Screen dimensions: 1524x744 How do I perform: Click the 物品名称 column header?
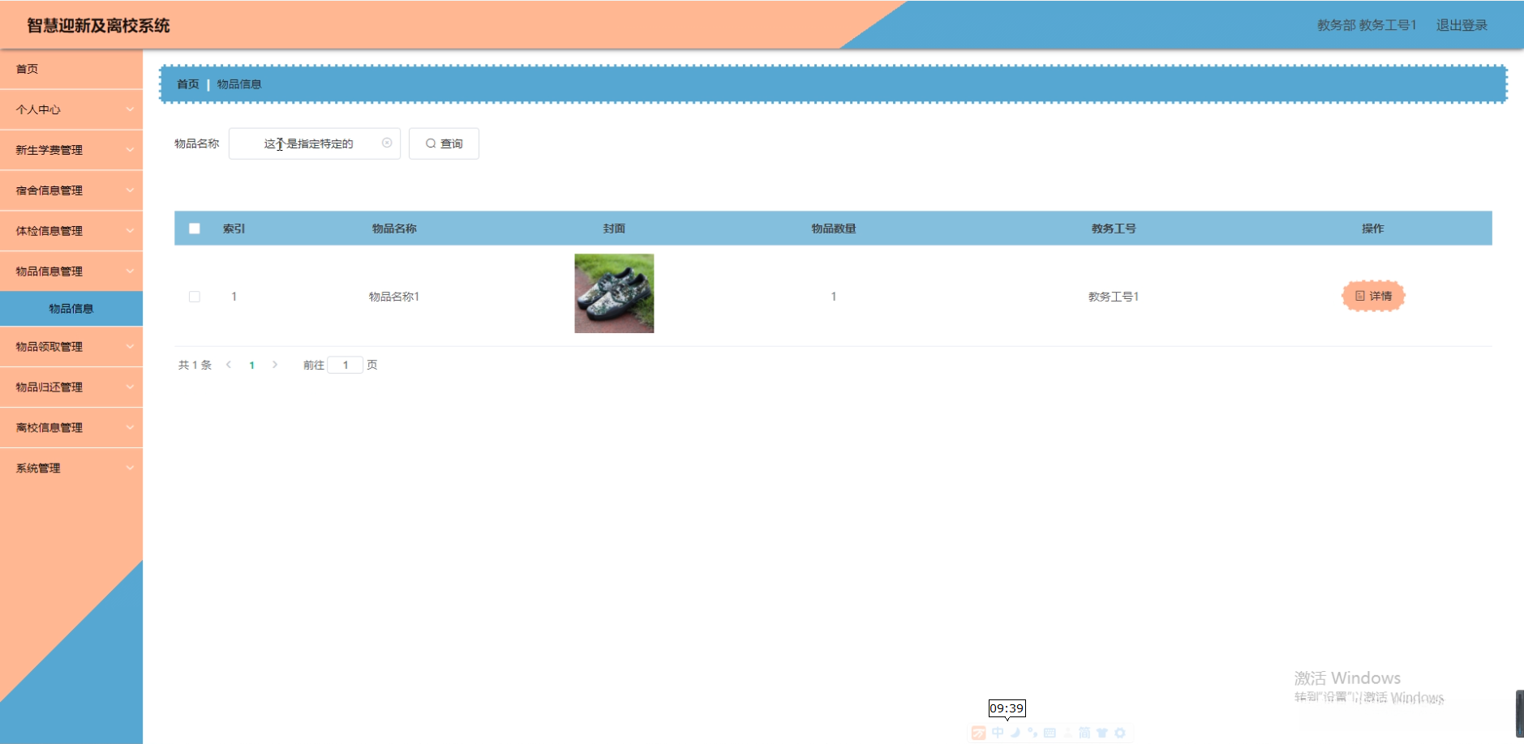click(394, 229)
